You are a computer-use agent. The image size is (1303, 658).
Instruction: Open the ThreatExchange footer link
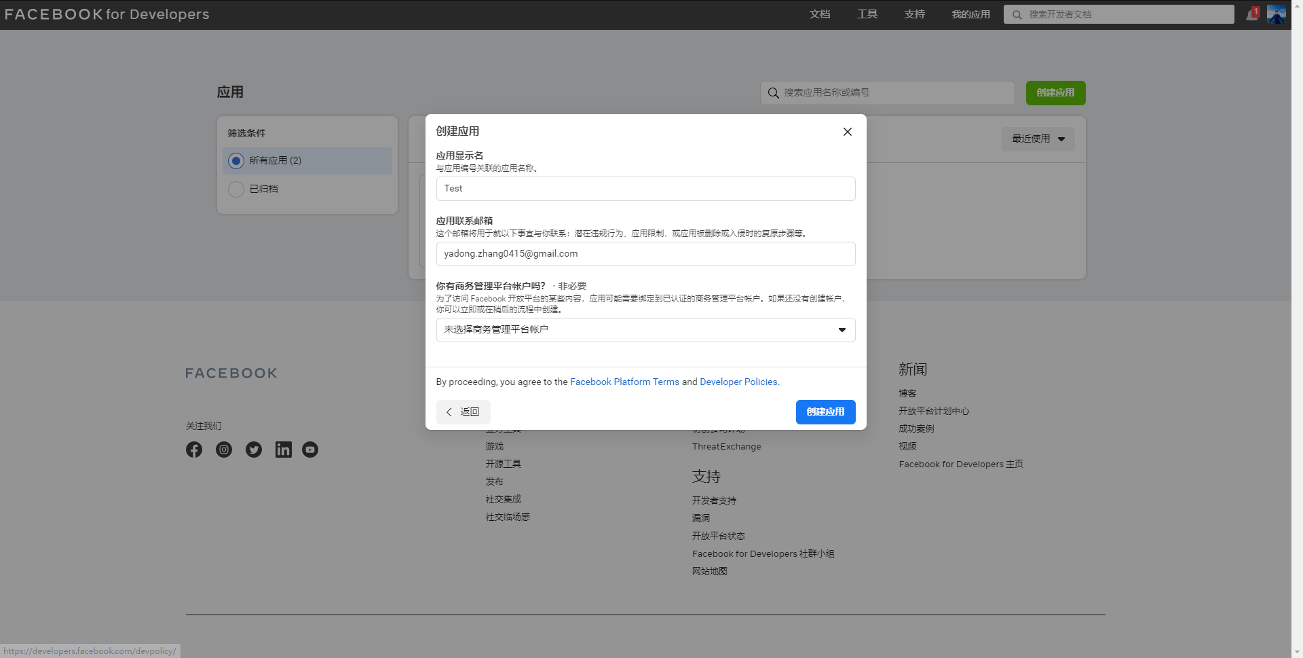[x=726, y=447]
